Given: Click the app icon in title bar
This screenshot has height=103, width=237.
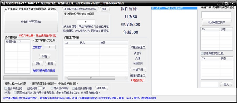Looking at the screenshot, I should [4, 3].
